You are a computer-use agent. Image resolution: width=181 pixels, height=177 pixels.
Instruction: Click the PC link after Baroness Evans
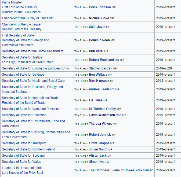(151, 170)
